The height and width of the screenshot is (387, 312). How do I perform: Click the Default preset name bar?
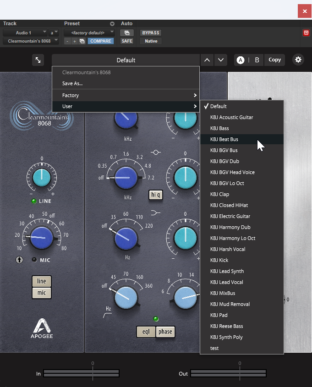[x=126, y=60]
